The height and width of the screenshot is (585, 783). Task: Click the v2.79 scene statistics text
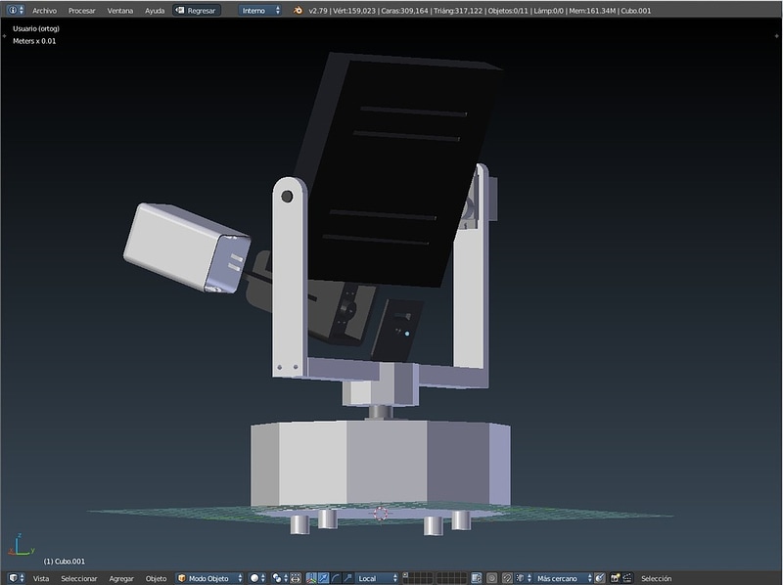480,11
